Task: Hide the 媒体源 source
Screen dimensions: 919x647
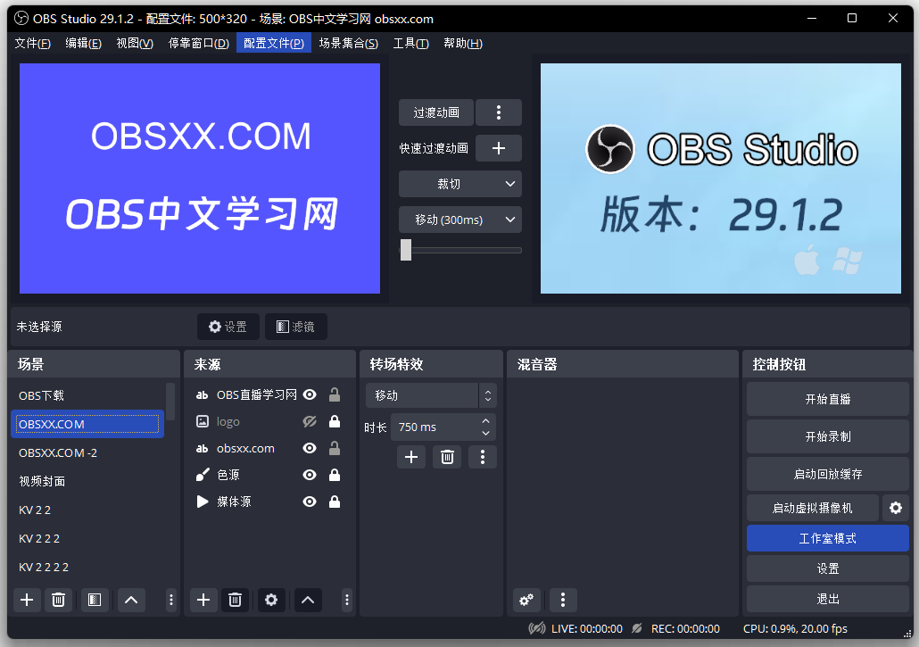Action: (x=310, y=502)
